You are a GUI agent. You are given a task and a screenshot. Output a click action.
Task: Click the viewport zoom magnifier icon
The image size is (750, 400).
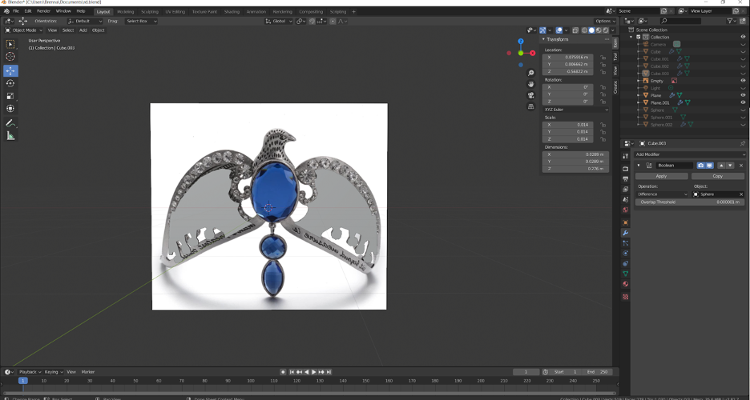(530, 73)
